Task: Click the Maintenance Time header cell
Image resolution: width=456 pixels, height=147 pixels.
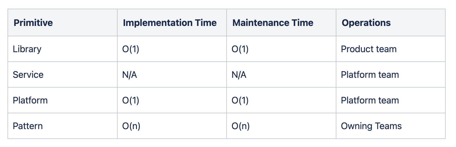Action: click(x=273, y=23)
